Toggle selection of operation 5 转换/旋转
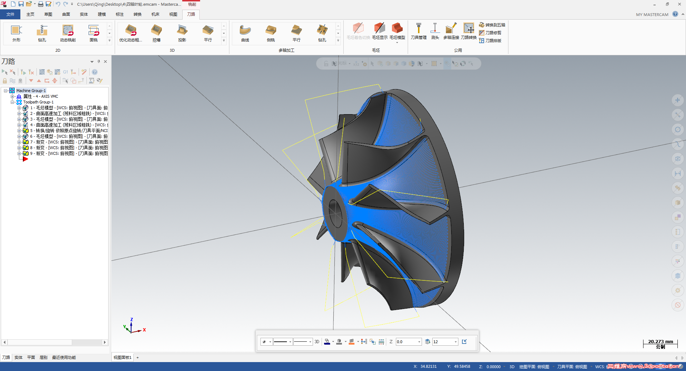The image size is (686, 371). [x=25, y=131]
